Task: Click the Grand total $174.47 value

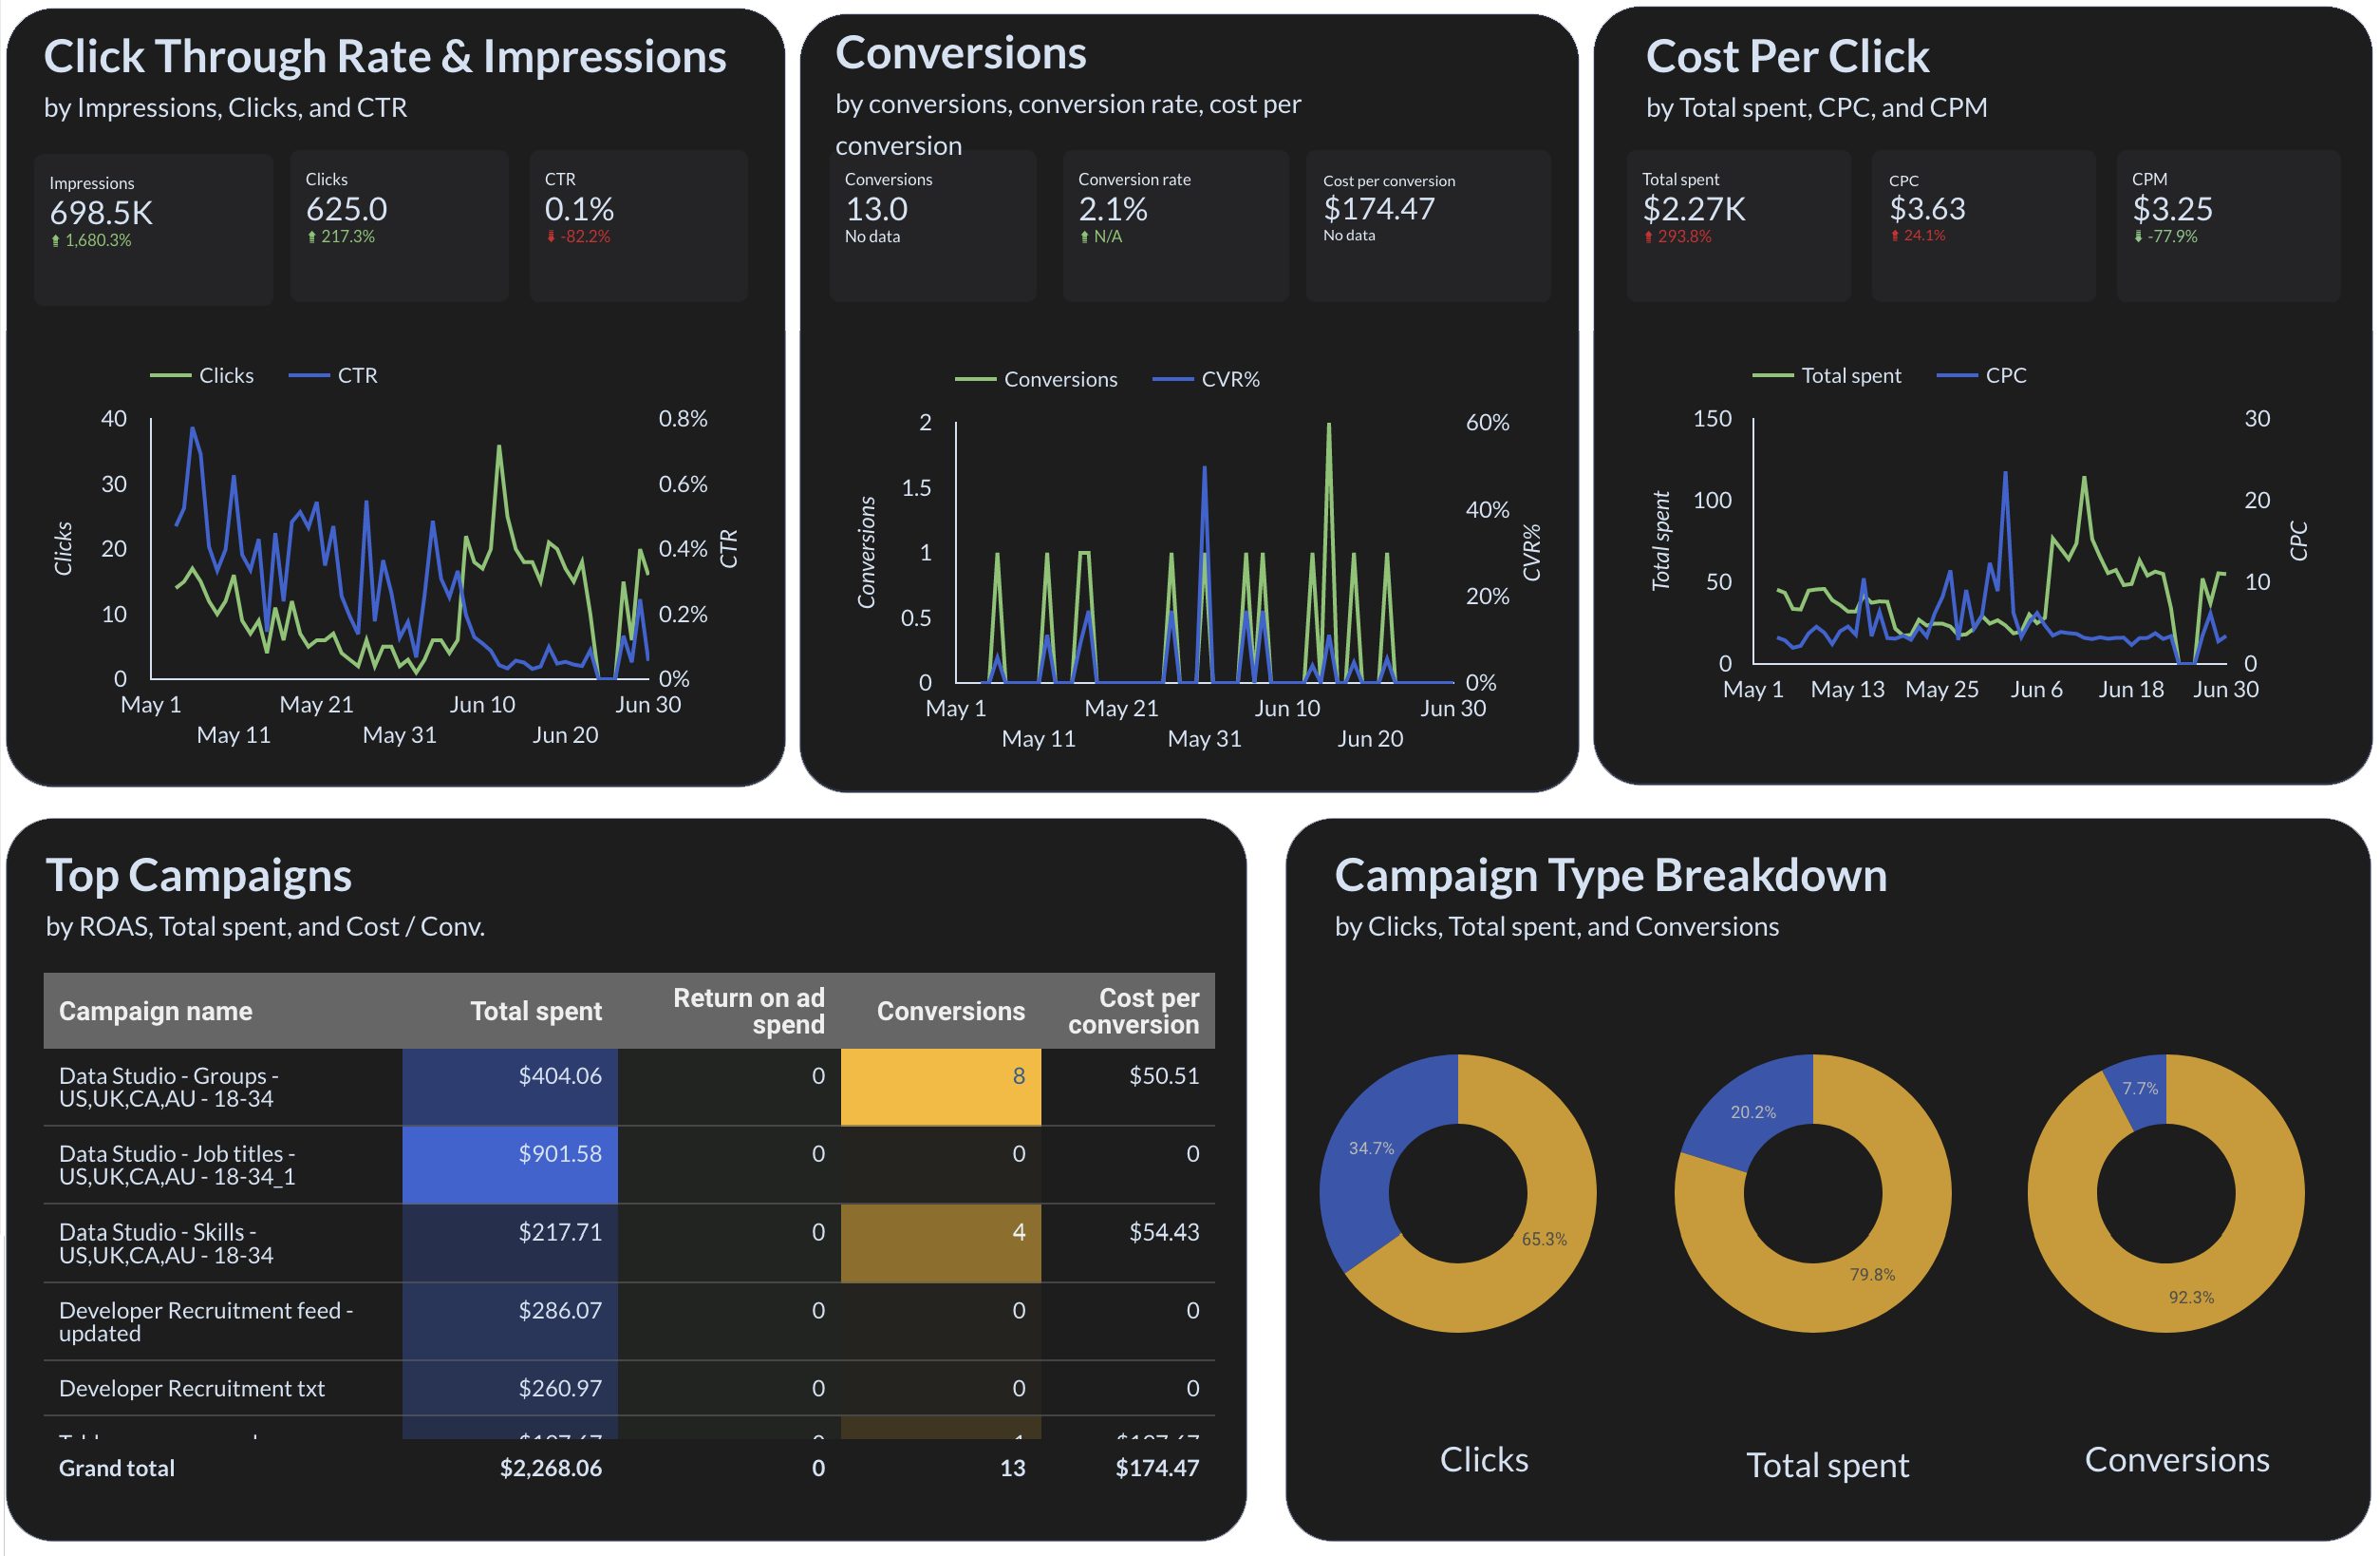Action: (1157, 1468)
